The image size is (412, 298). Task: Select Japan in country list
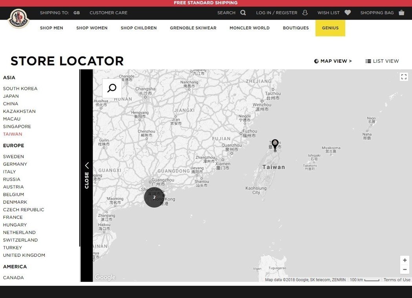11,96
